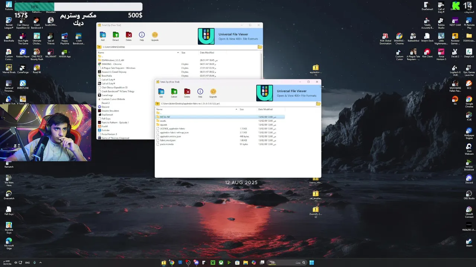This screenshot has height=267, width=476.
Task: Click Extract in back Total Zip window
Action: point(116,36)
